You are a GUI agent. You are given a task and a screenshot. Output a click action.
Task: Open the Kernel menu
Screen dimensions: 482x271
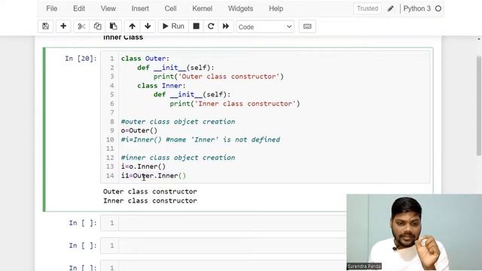coord(203,8)
